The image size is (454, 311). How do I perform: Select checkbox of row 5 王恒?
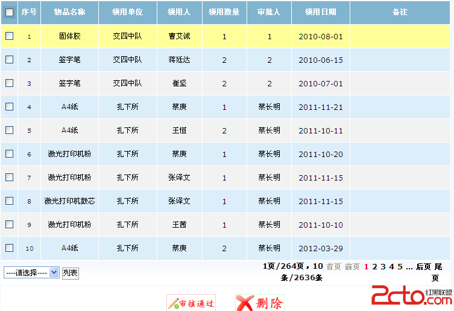tap(9, 130)
